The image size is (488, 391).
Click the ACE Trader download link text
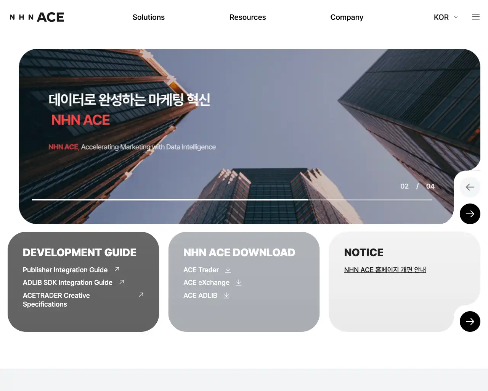(201, 270)
